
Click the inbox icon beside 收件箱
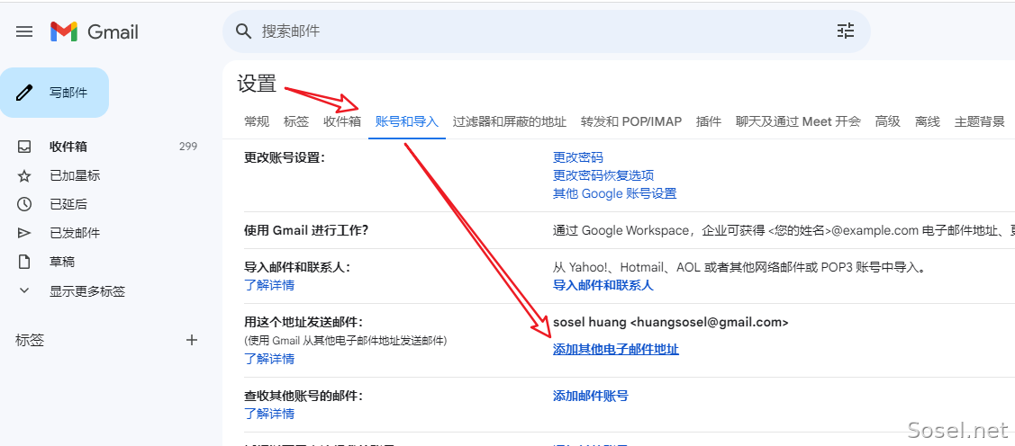pos(24,147)
